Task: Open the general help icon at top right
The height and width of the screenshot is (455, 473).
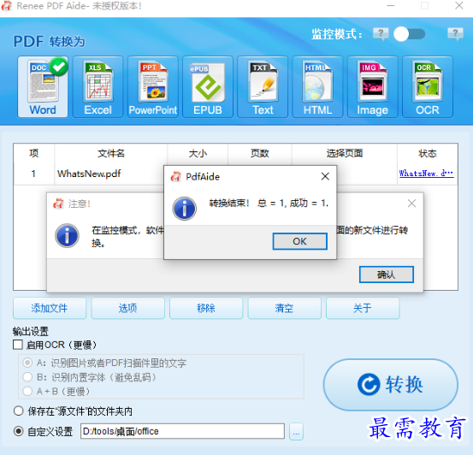Action: point(455,34)
